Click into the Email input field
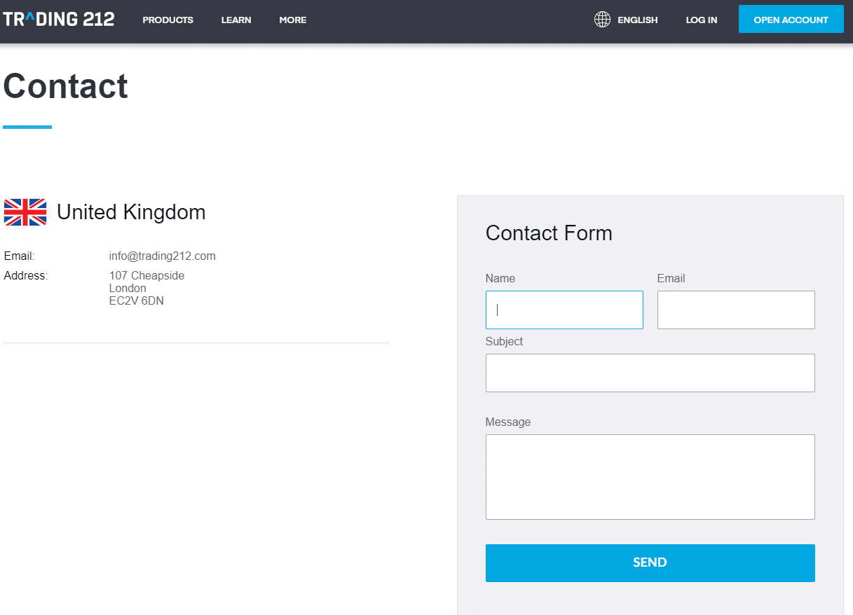 coord(736,310)
